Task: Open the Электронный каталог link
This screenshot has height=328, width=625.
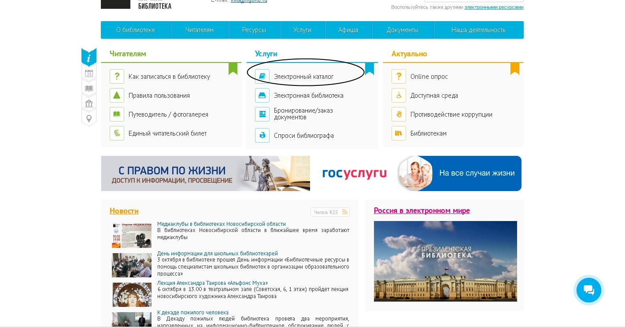Action: (x=304, y=77)
